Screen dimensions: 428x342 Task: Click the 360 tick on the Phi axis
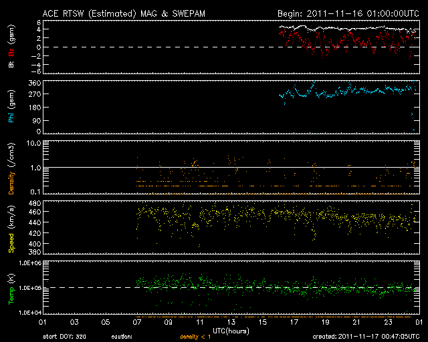coord(35,83)
